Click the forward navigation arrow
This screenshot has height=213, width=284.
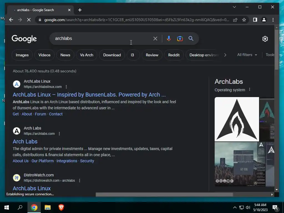(20, 20)
